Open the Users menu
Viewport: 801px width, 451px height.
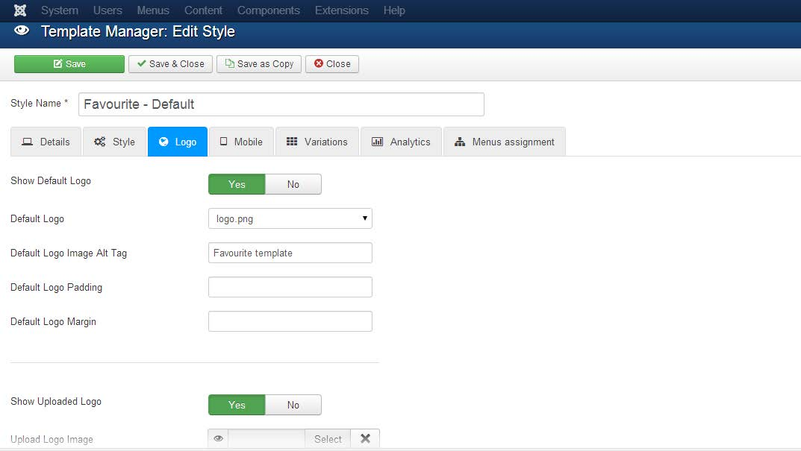(x=107, y=10)
